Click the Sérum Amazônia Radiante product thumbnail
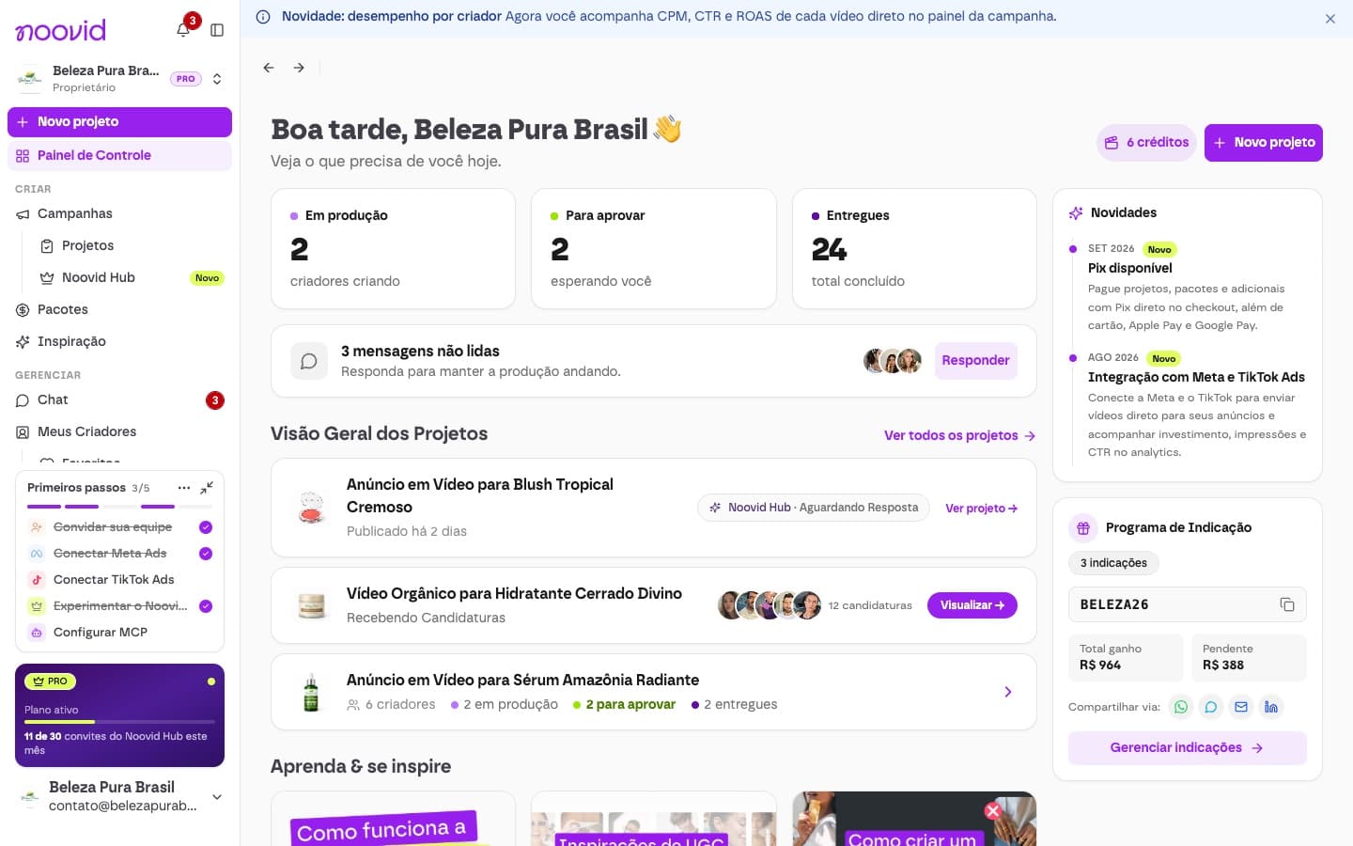This screenshot has height=846, width=1353. click(x=311, y=692)
